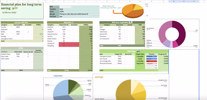Open the last empty Priority dropdown above the savings total row

(152, 68)
